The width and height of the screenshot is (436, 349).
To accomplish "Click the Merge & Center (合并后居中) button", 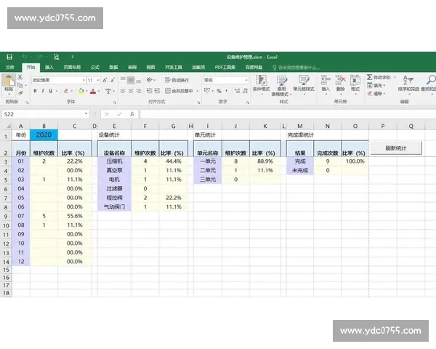I will tap(179, 91).
